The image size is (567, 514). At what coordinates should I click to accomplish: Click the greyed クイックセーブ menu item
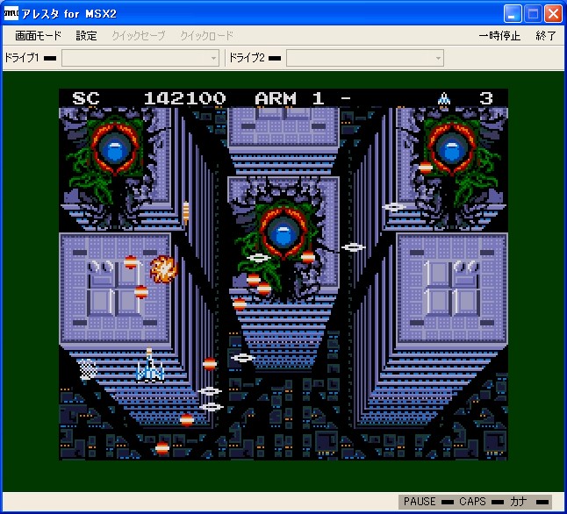(x=138, y=35)
